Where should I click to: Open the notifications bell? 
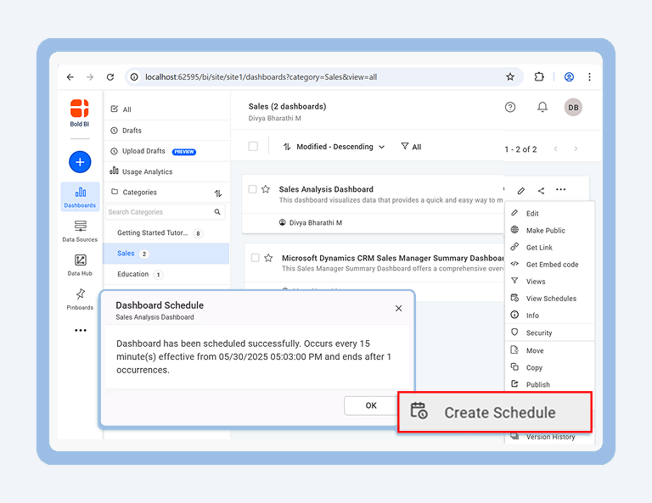coord(542,107)
